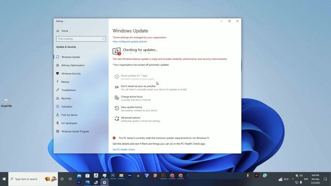Click the microphone icon in the system tray
Viewport: 331px width, 186px height.
(x=301, y=182)
